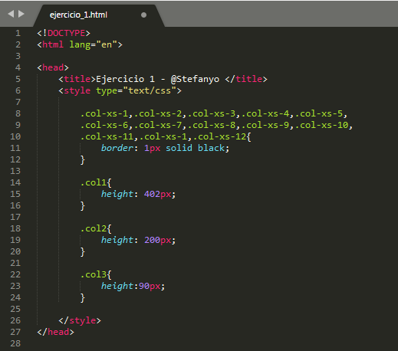Click the .col2 selector
Viewport: 398px width, 351px height.
[94, 228]
